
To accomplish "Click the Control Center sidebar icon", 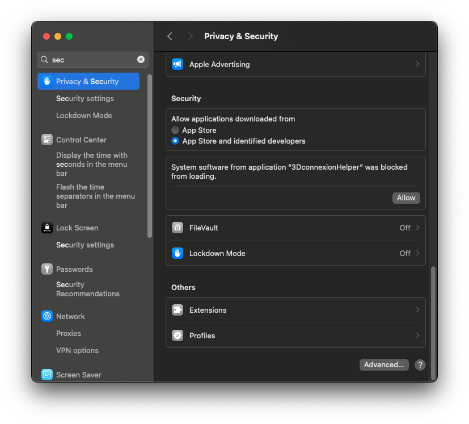I will 47,140.
